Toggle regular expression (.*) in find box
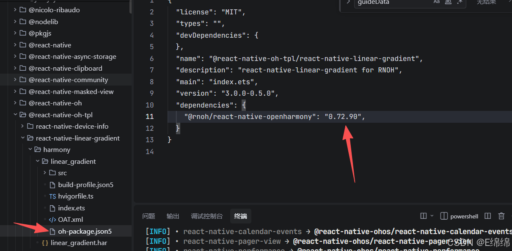The width and height of the screenshot is (512, 251). point(460,2)
